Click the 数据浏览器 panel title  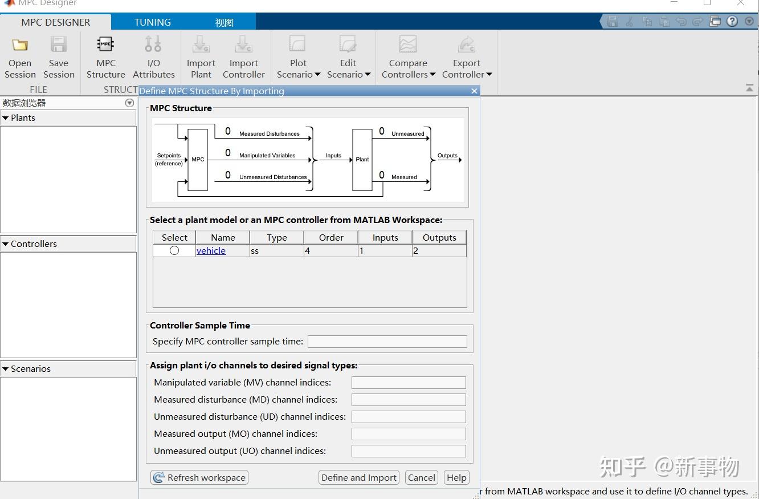click(24, 103)
